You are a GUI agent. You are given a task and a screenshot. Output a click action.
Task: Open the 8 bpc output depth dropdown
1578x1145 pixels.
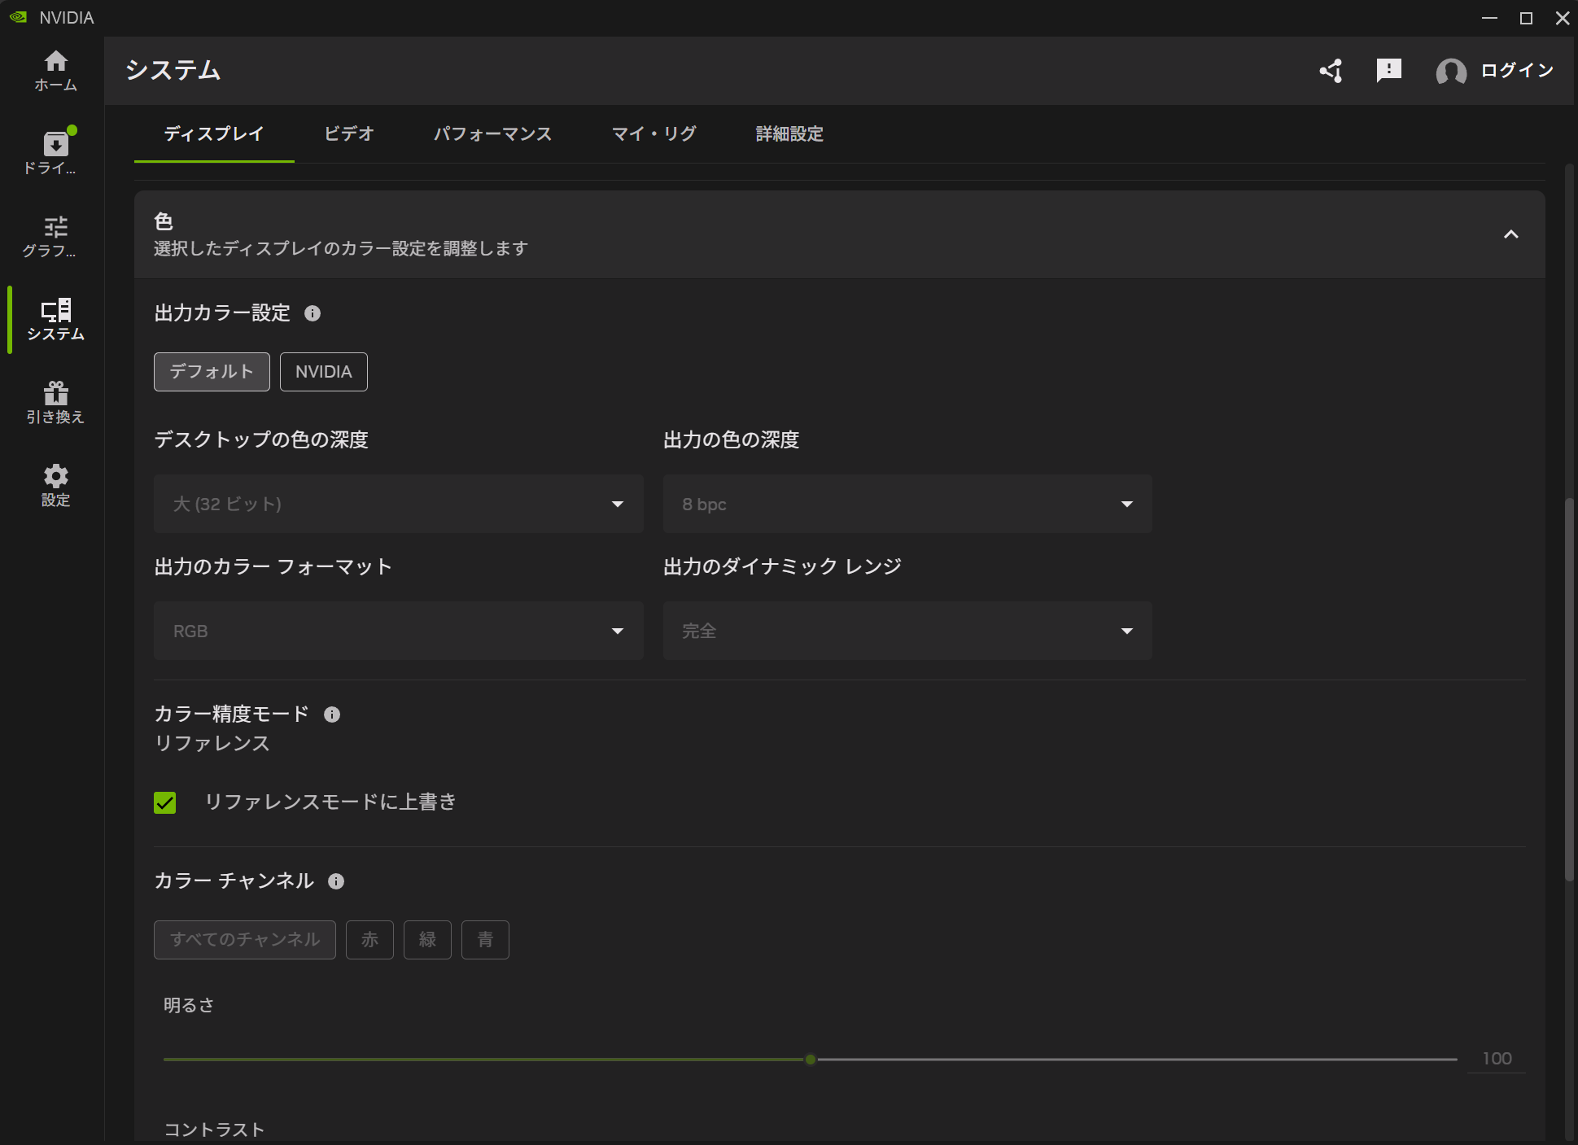click(907, 504)
